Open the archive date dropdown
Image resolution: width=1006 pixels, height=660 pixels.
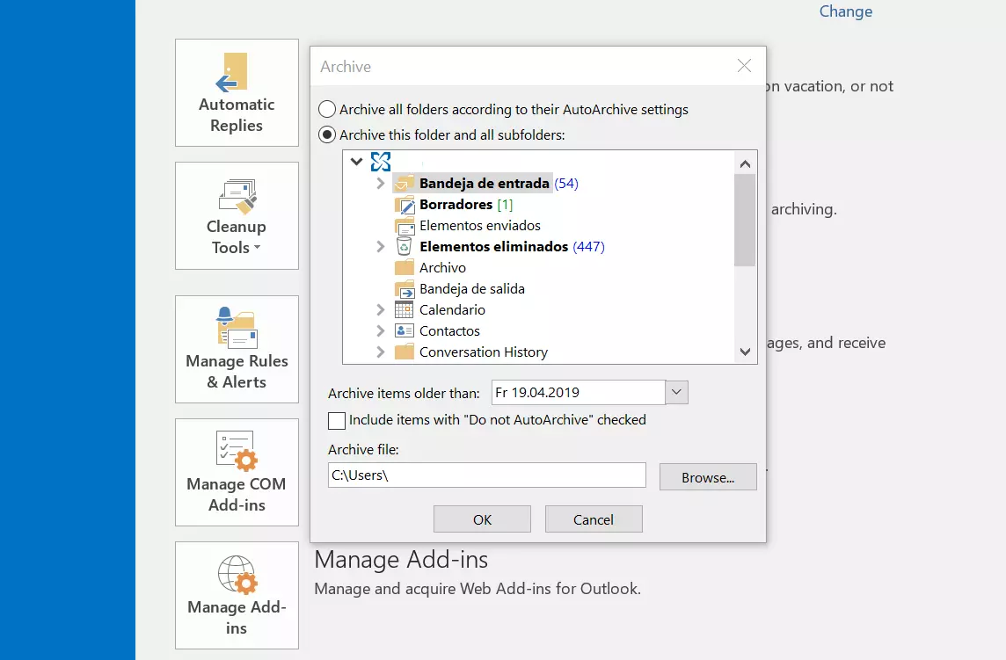tap(676, 392)
